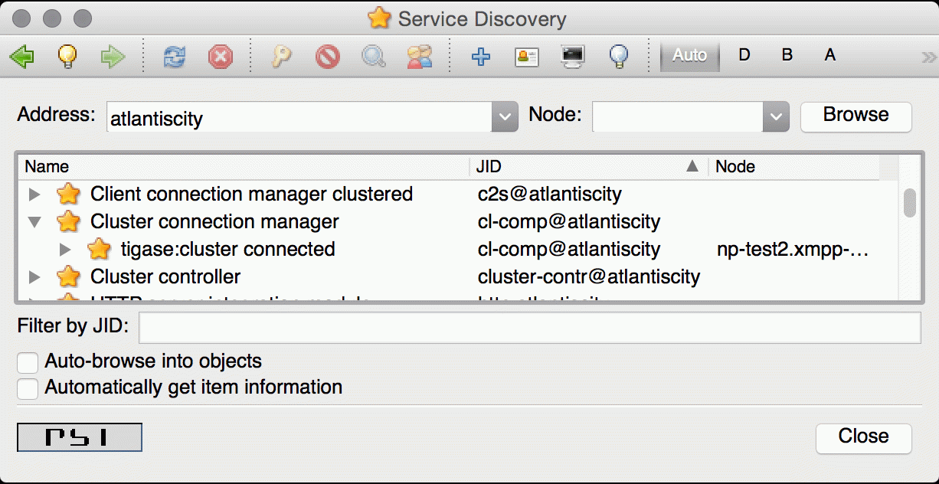Select the c2s@atlantiscity JID cell
This screenshot has height=484, width=939.
pos(549,194)
